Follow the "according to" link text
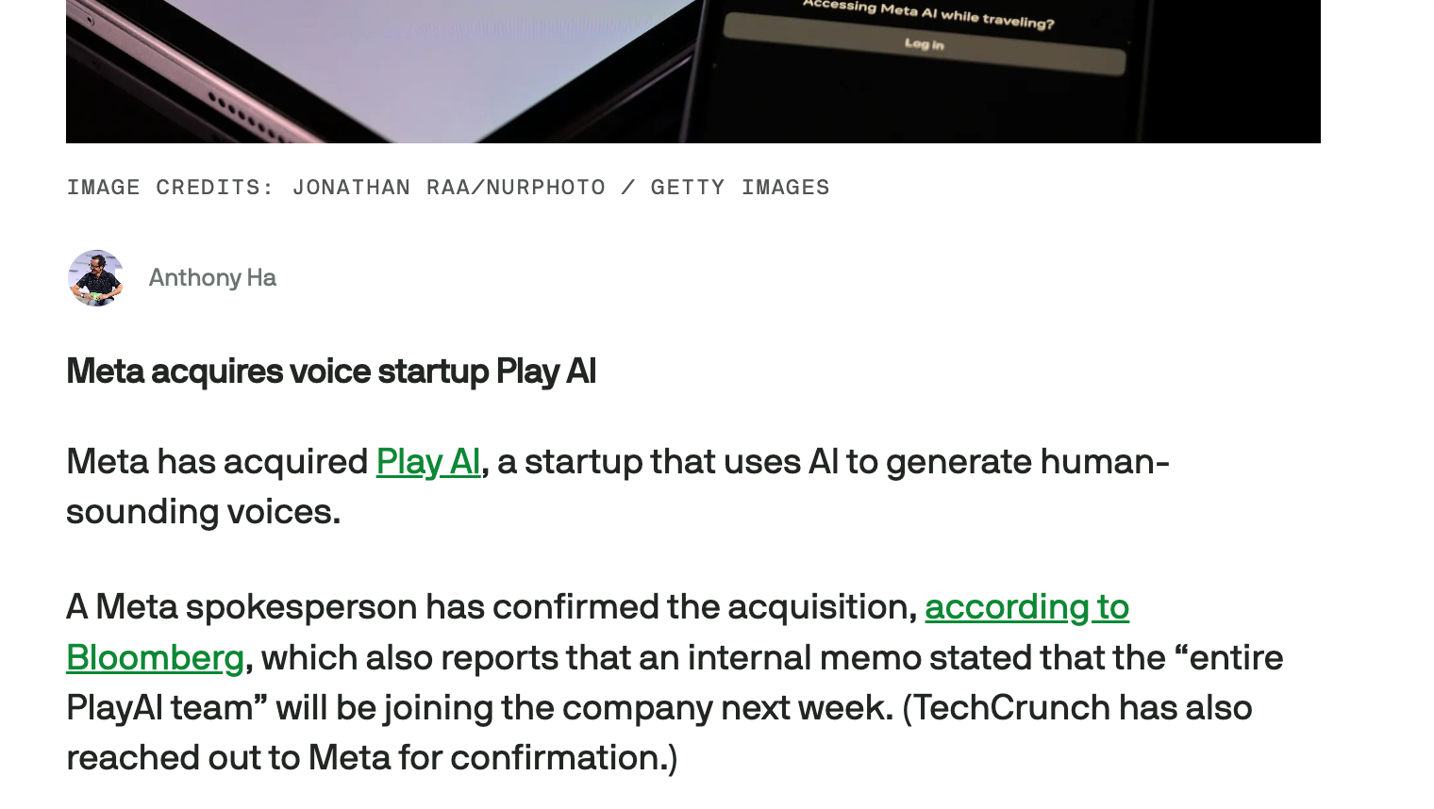The height and width of the screenshot is (809, 1434). [1026, 607]
